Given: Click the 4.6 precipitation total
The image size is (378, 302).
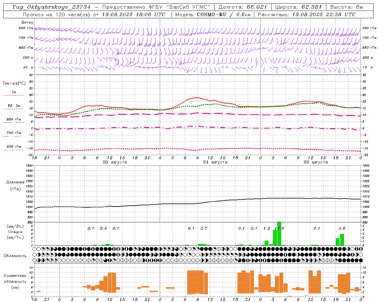Looking at the screenshot, I should click(x=342, y=228).
